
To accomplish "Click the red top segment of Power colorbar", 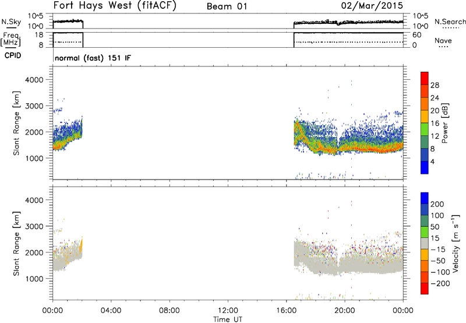I will 425,78.
